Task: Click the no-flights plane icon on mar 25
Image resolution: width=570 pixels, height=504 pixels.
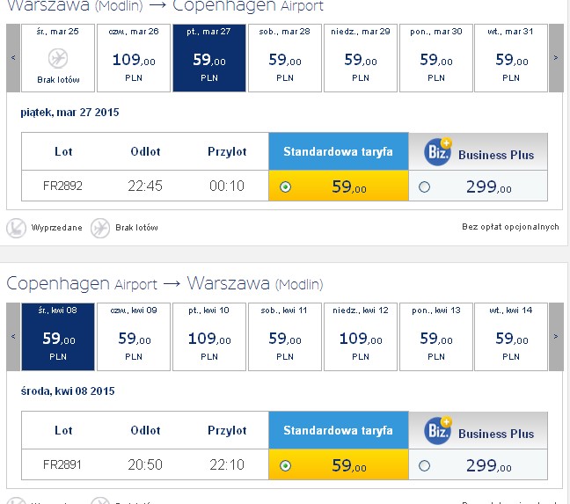Action: tap(58, 58)
